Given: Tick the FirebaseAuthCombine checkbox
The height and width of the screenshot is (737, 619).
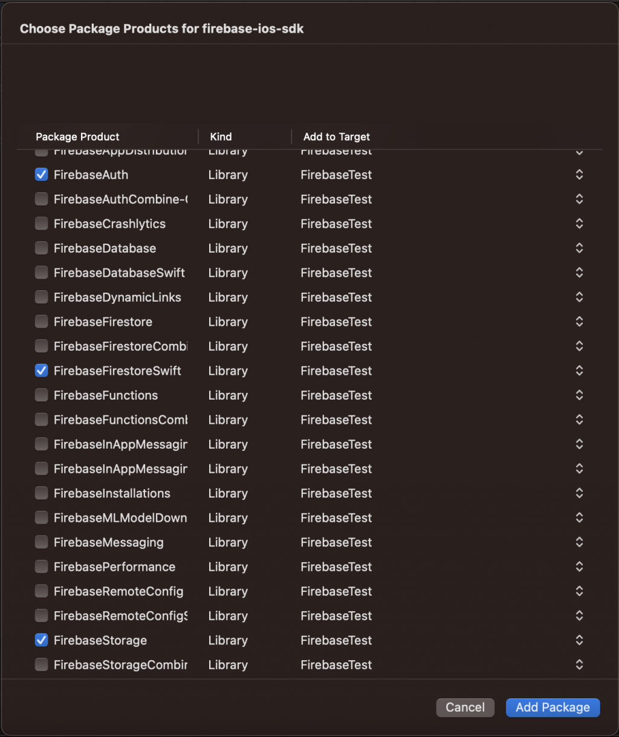Looking at the screenshot, I should (41, 200).
